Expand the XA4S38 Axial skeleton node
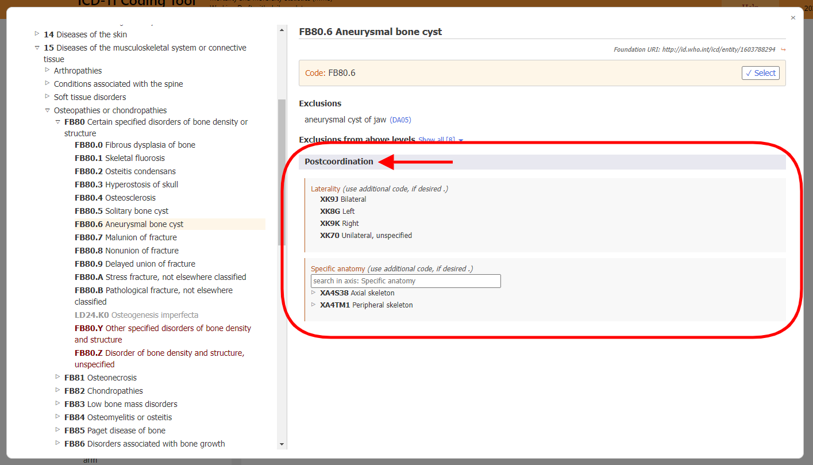This screenshot has height=465, width=813. 314,293
